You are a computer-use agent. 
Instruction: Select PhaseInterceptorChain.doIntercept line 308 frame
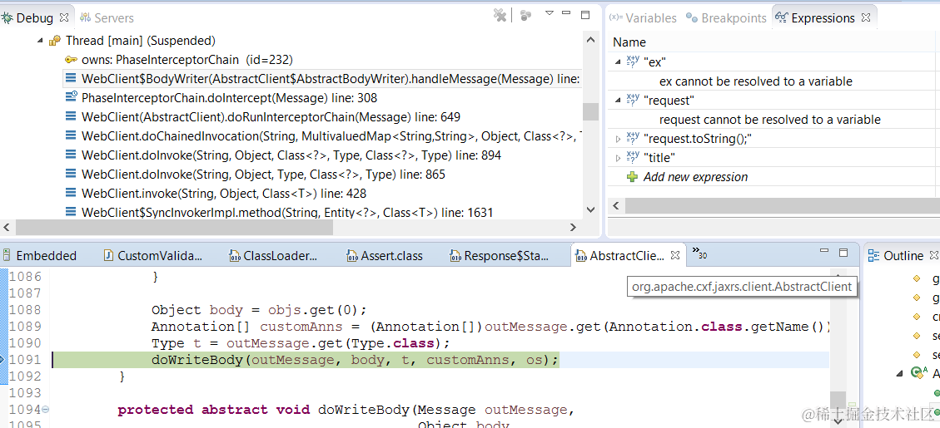coord(229,97)
